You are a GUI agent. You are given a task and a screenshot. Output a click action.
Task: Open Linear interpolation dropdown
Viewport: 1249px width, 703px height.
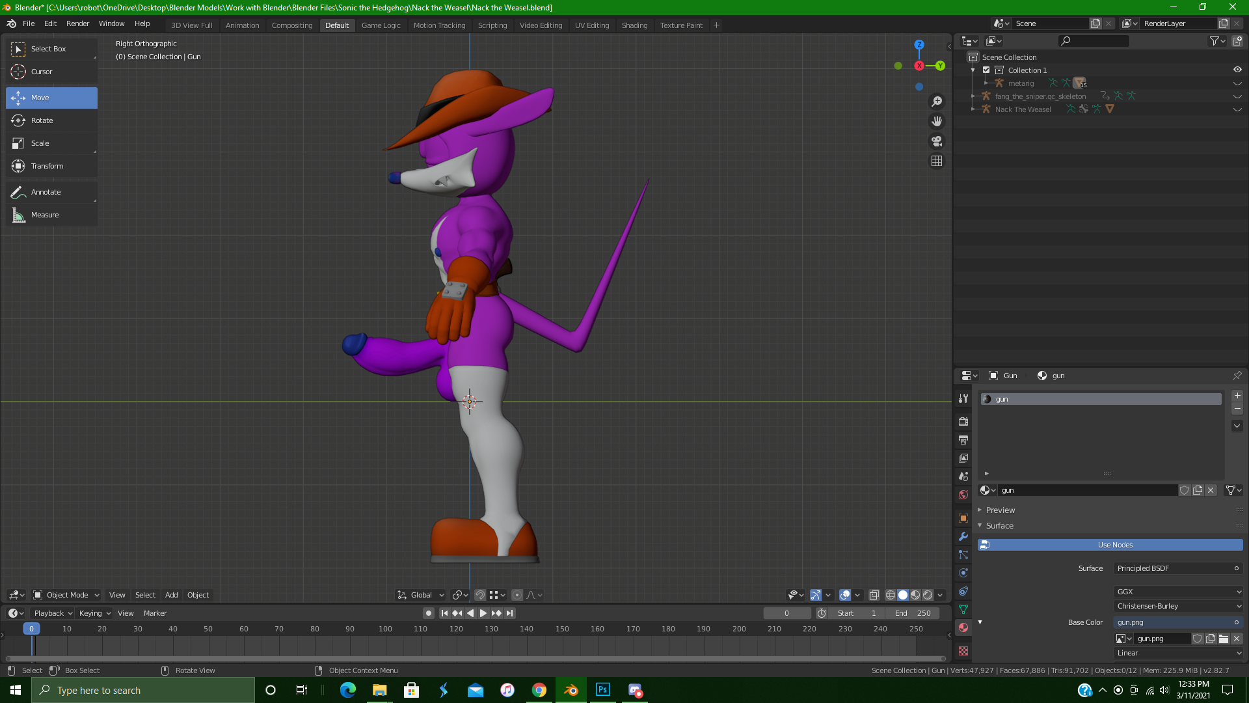pos(1178,653)
